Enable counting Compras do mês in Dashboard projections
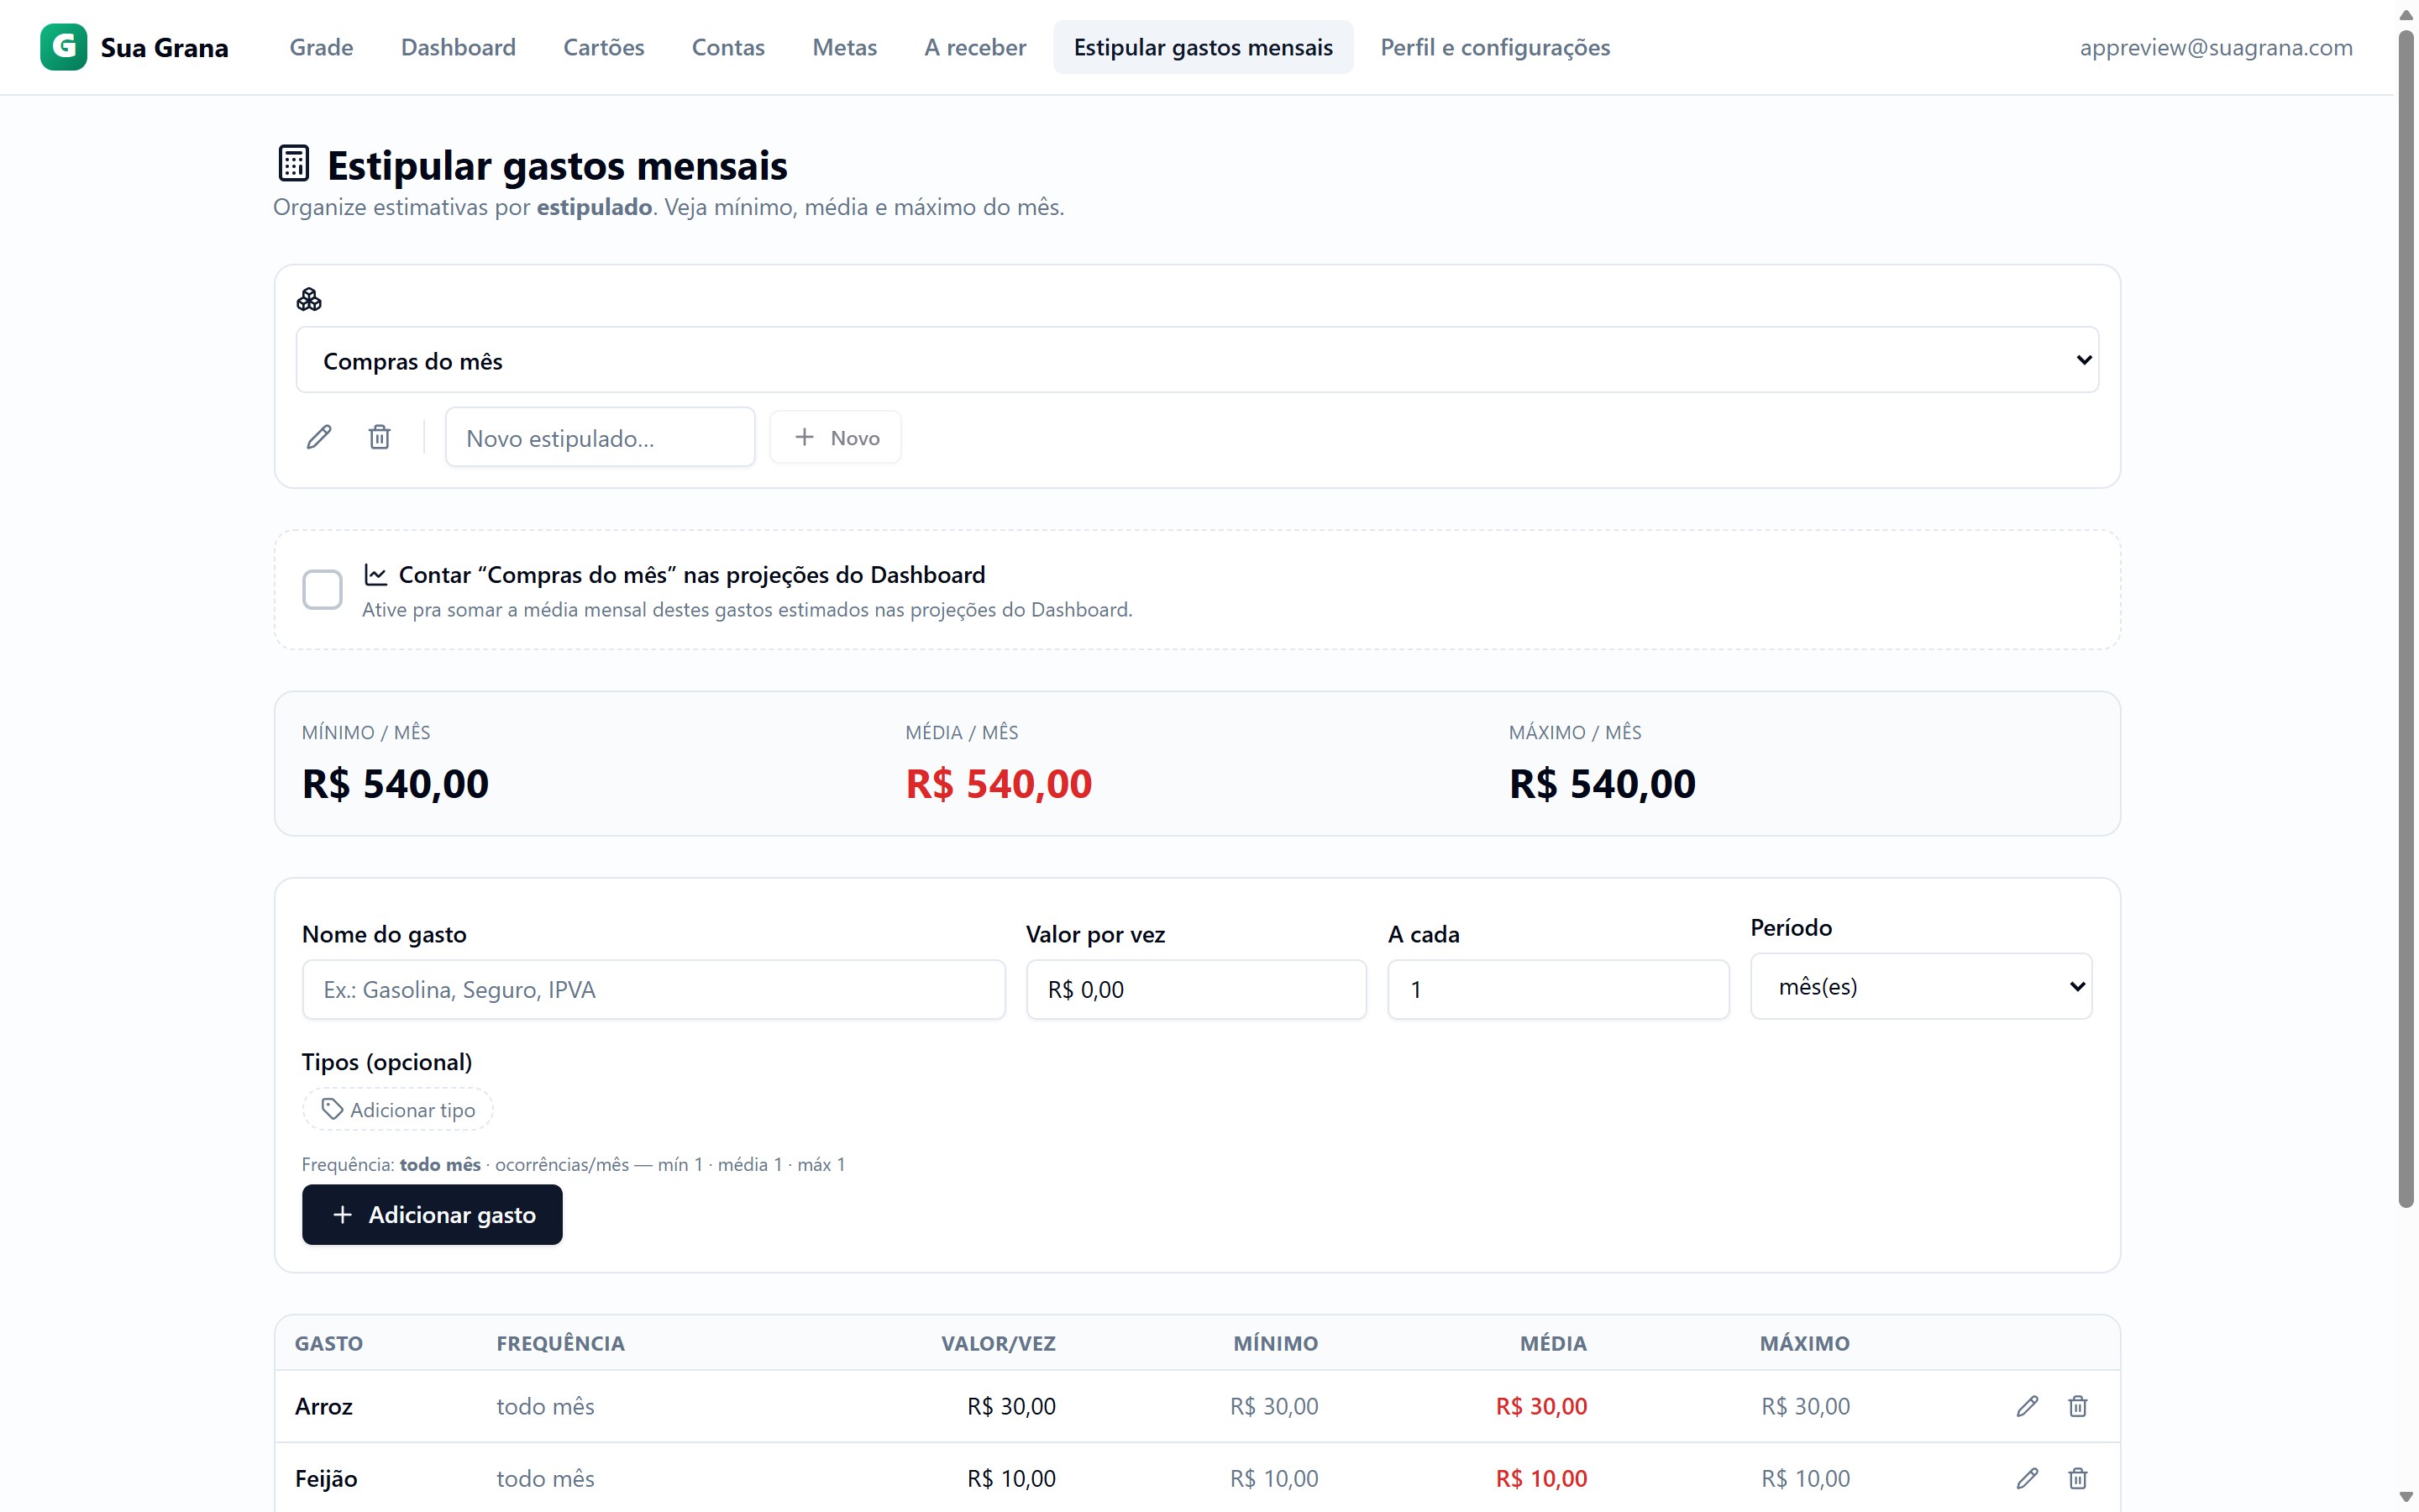2419x1512 pixels. 322,589
